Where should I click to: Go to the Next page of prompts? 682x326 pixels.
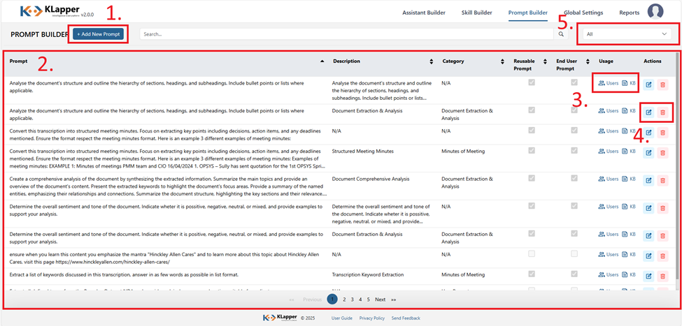pos(380,299)
